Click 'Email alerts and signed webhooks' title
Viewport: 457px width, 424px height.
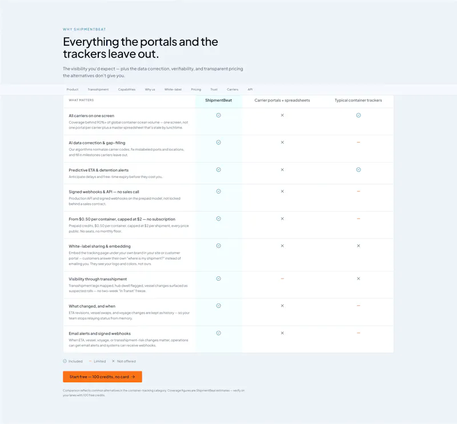point(99,333)
